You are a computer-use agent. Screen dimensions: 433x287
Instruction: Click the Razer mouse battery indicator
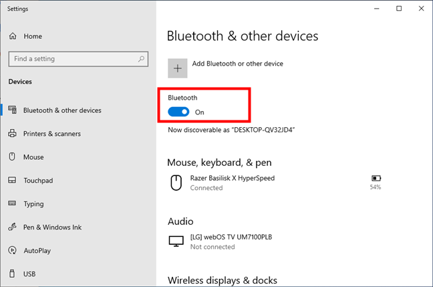click(x=376, y=182)
